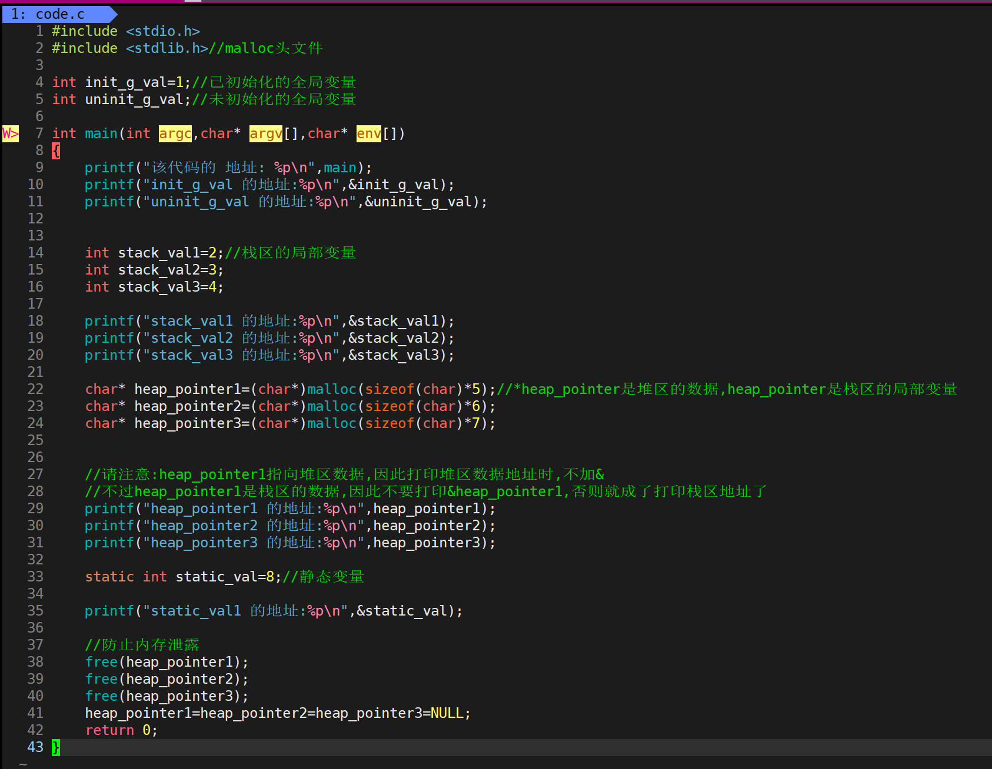This screenshot has height=769, width=992.
Task: Place cursor on the highlighted argc parameter
Action: tap(175, 133)
